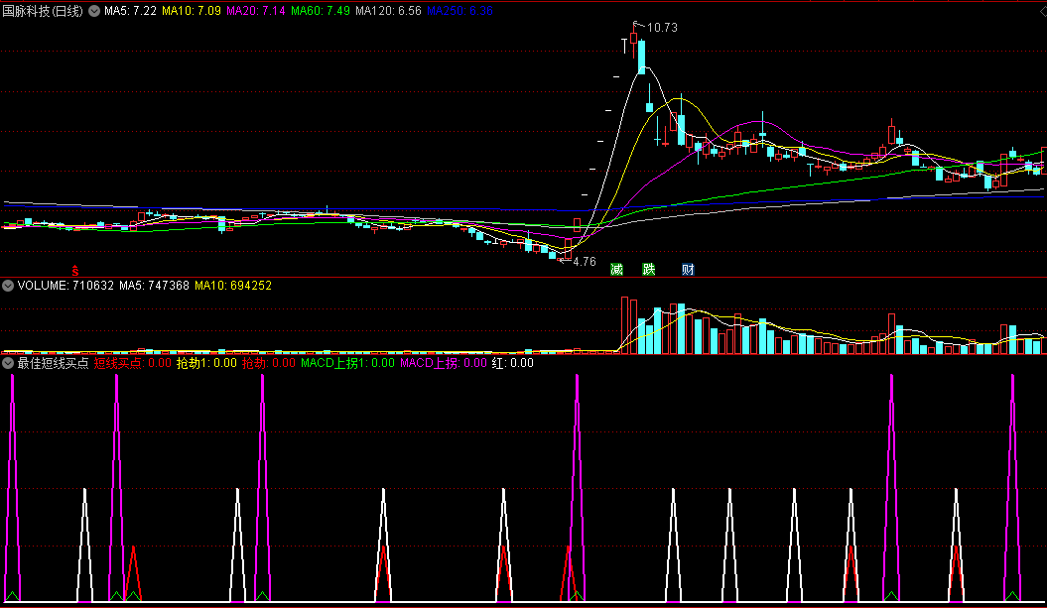The width and height of the screenshot is (1047, 608).
Task: Select volume MA10: 694252 label
Action: coord(233,286)
